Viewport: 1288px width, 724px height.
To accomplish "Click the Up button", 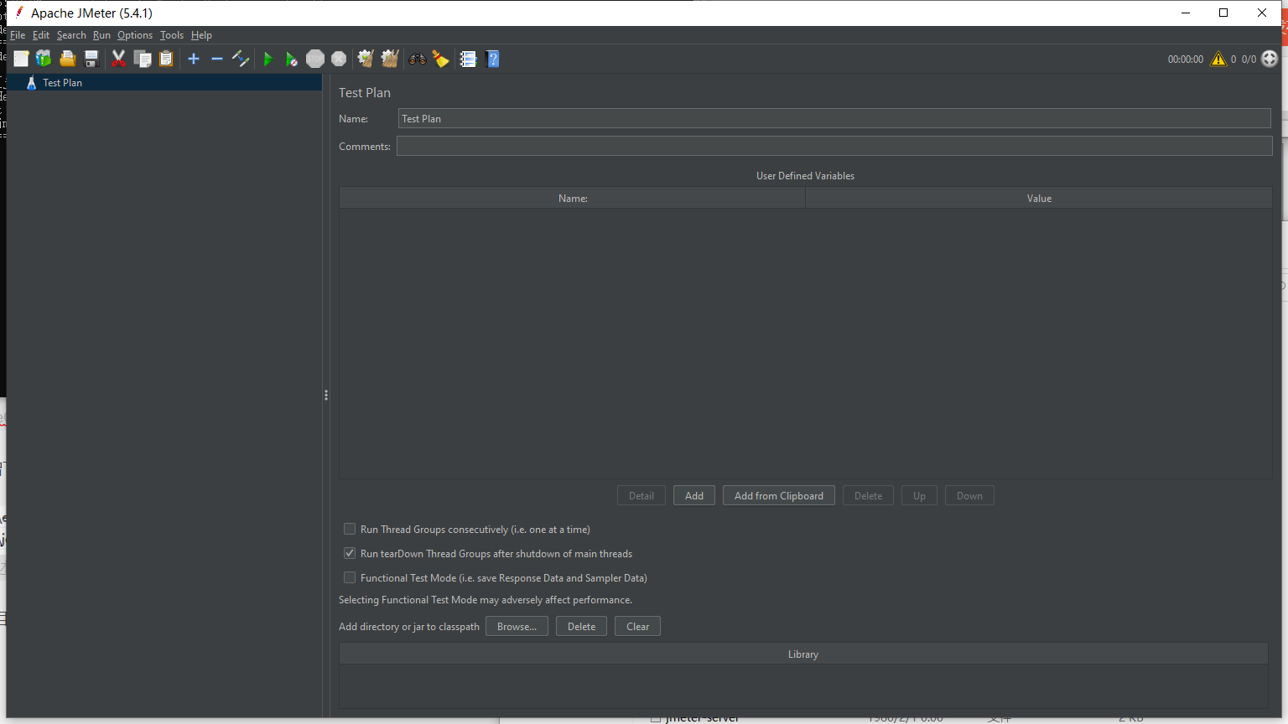I will click(919, 496).
